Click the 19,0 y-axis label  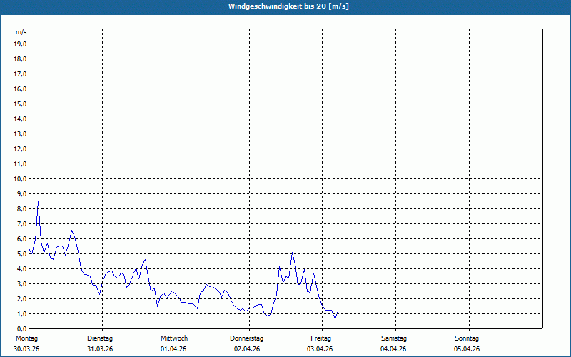(21, 44)
